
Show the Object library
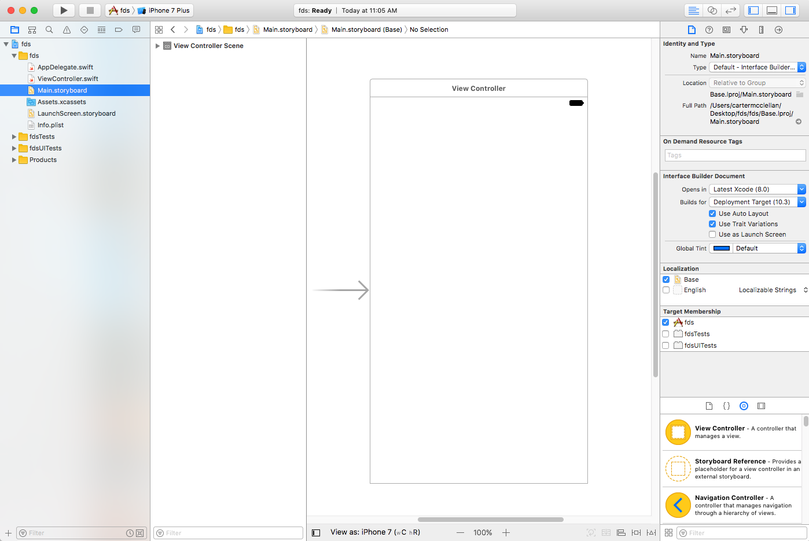point(744,406)
